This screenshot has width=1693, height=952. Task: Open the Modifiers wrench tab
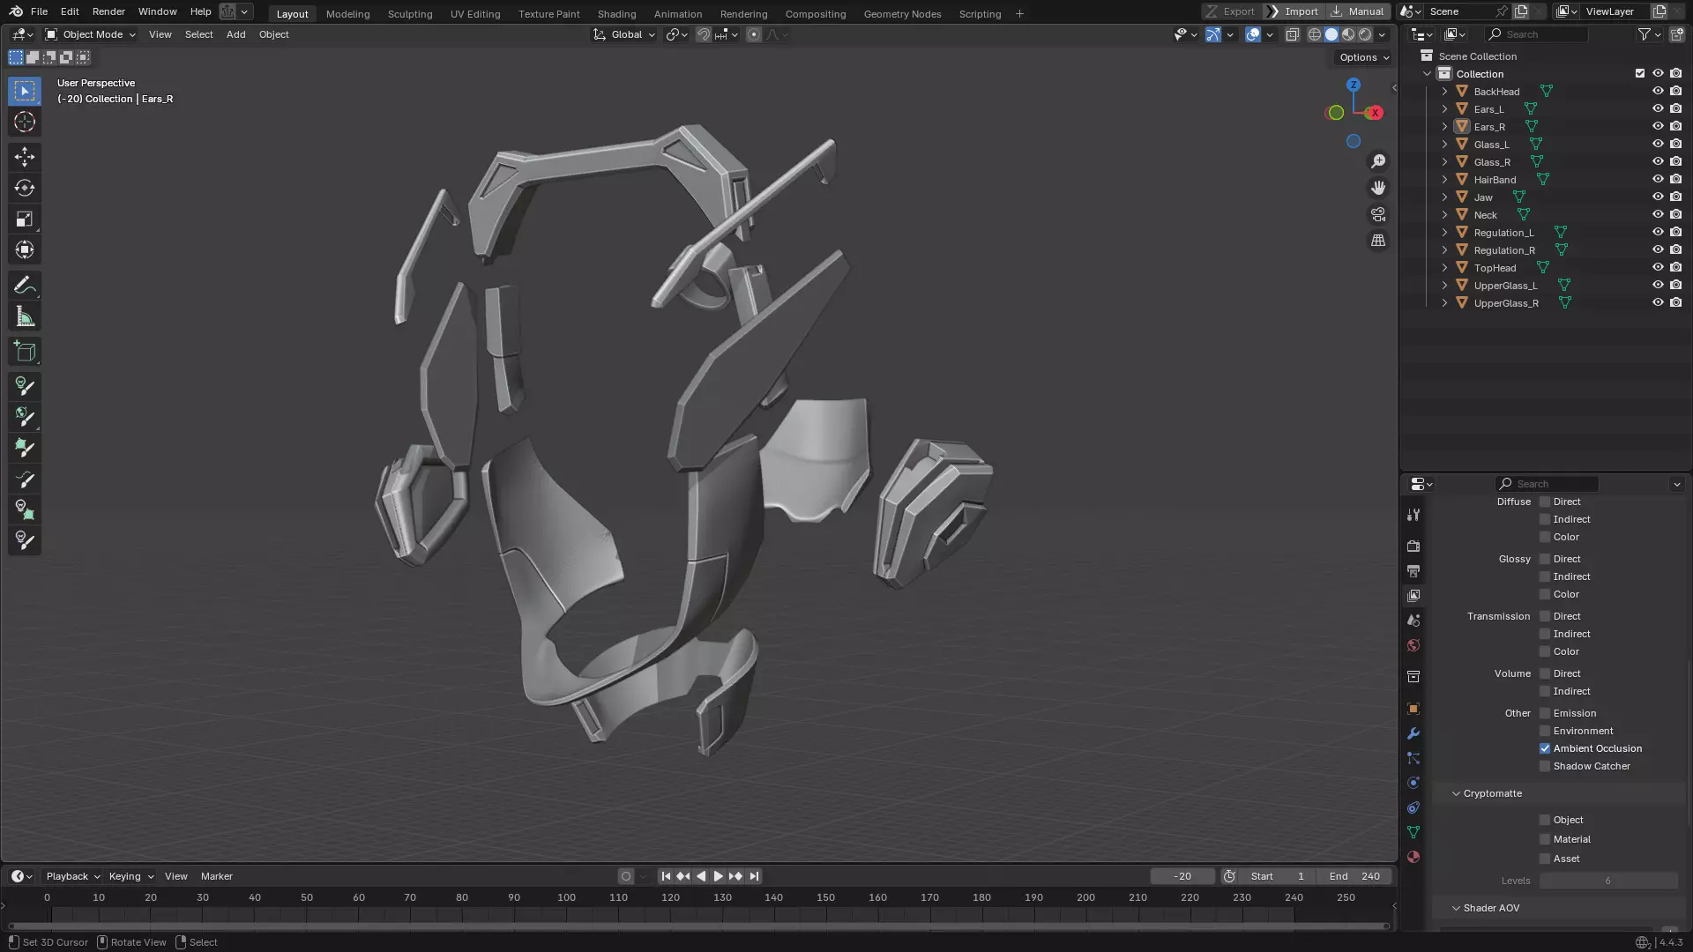[x=1413, y=733]
